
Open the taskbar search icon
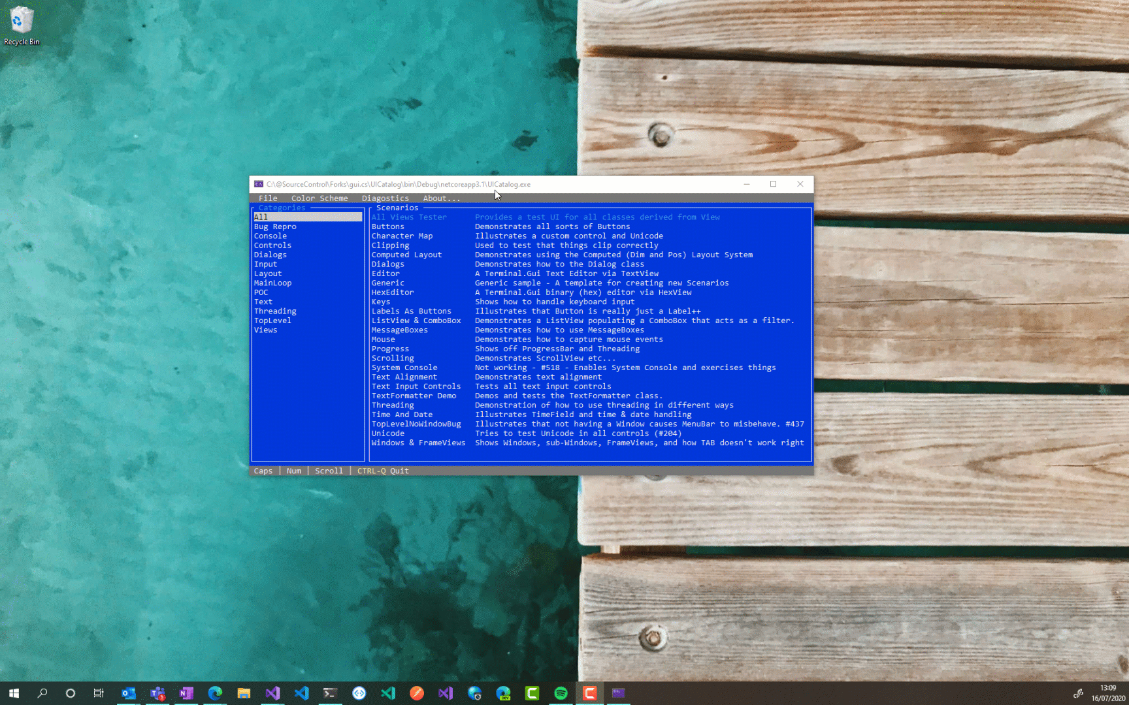(x=42, y=693)
